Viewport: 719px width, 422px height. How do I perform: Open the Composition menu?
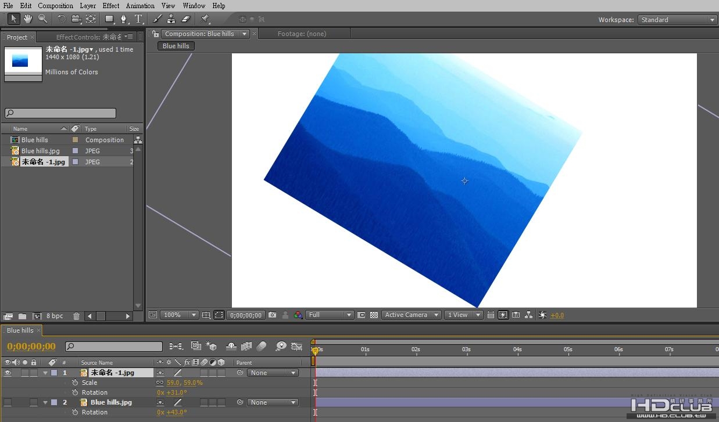pos(55,5)
